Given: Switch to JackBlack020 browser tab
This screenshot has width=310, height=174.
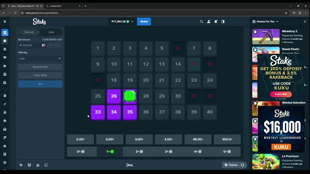Looking at the screenshot, I should [63, 6].
